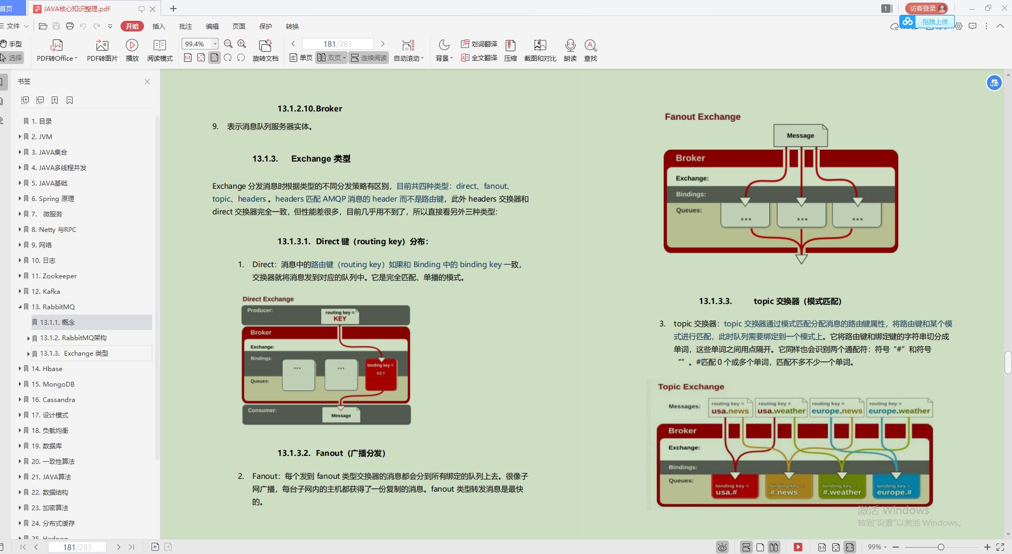Click the 划词翻译 word translation tool
This screenshot has width=1012, height=554.
[479, 44]
